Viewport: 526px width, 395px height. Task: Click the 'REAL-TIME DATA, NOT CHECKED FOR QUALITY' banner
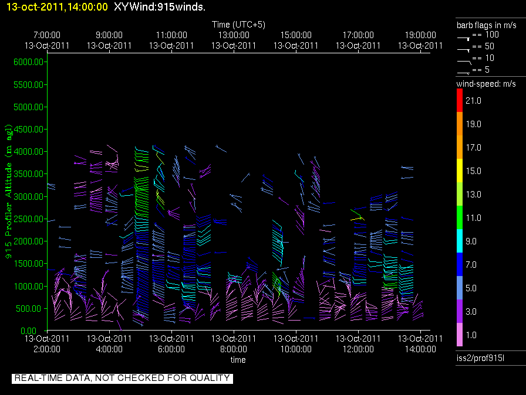coord(122,378)
